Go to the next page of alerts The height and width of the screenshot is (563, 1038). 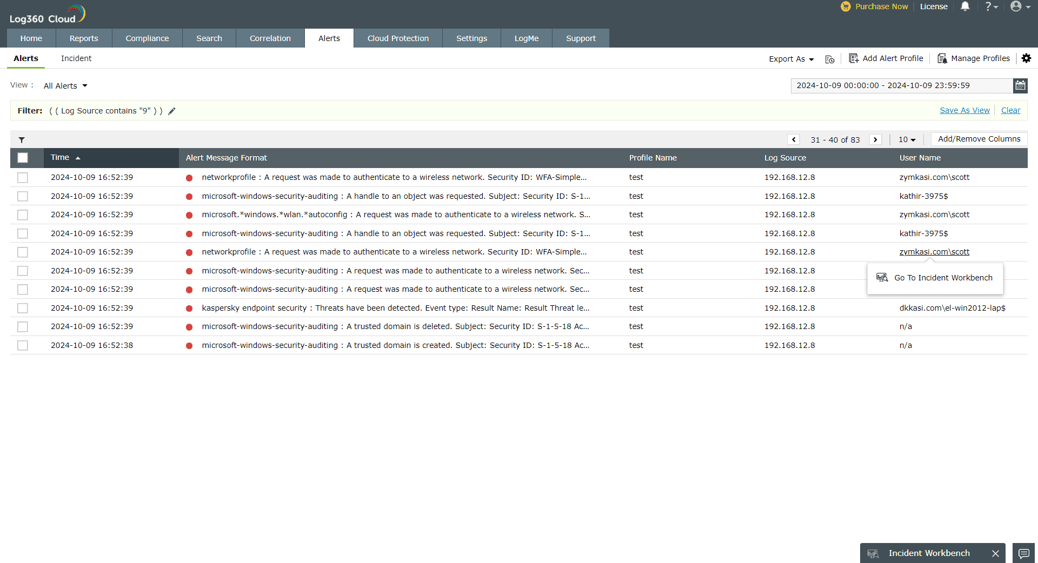click(x=875, y=139)
